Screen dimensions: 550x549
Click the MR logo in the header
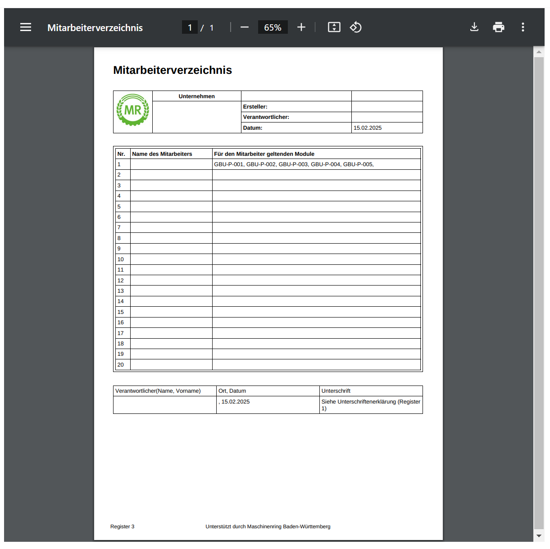pyautogui.click(x=133, y=110)
